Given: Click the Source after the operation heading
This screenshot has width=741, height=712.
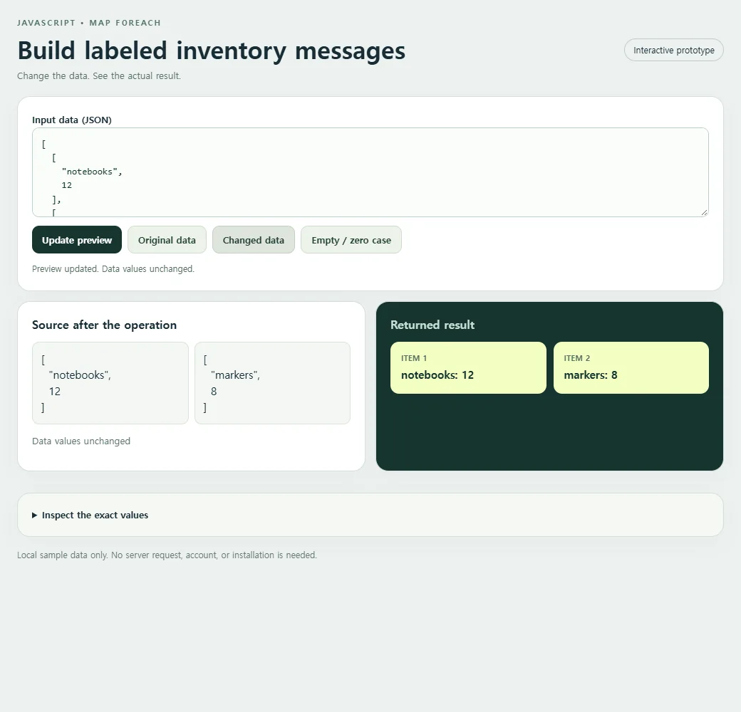Looking at the screenshot, I should click(x=105, y=325).
